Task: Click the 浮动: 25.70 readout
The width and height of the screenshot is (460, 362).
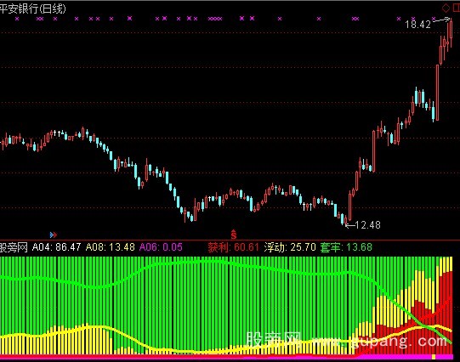Action: [x=290, y=247]
